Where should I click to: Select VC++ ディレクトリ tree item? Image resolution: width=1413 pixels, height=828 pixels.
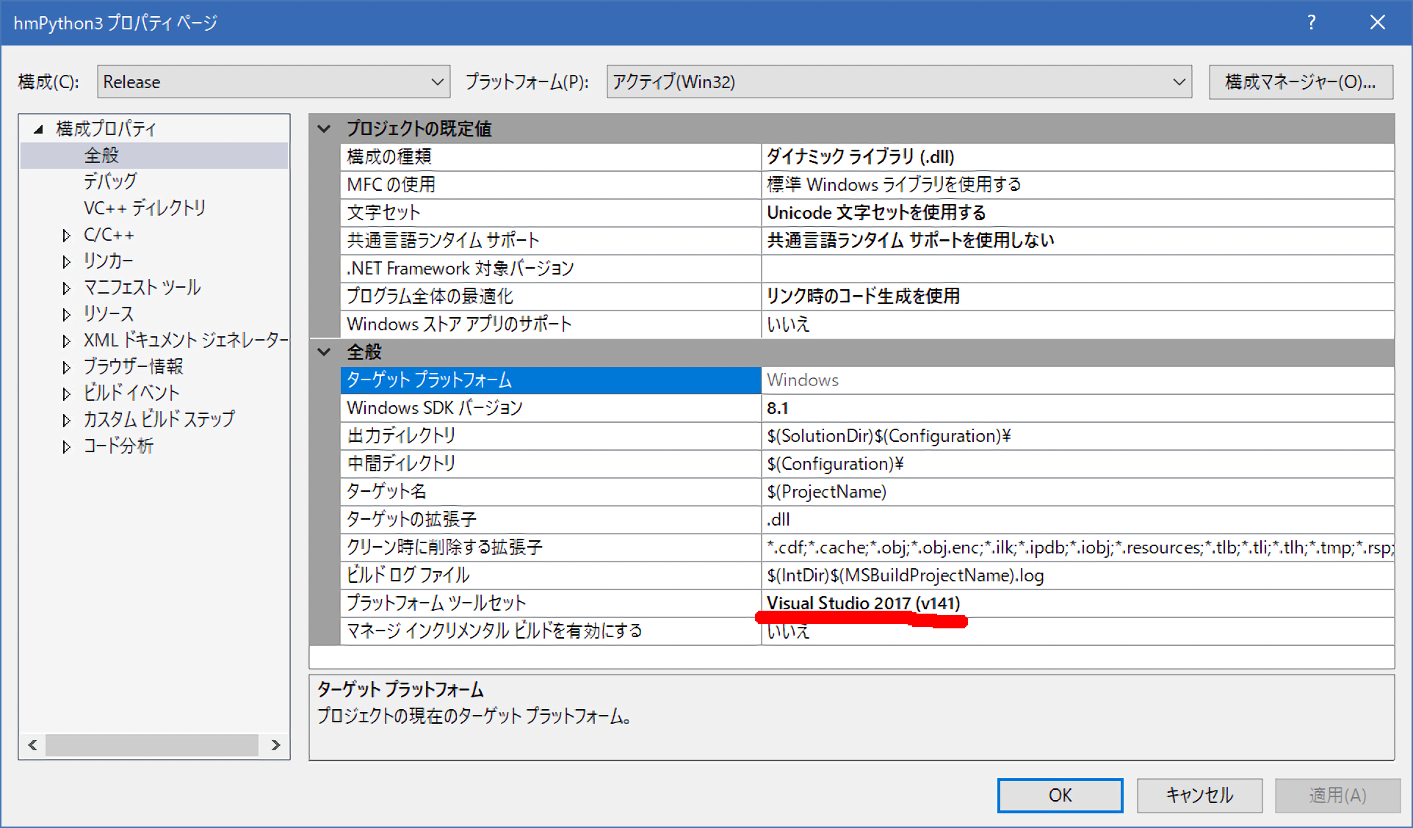coord(144,208)
